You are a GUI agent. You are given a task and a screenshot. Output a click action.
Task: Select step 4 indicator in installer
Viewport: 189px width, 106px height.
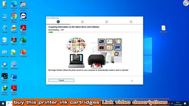coord(131,22)
